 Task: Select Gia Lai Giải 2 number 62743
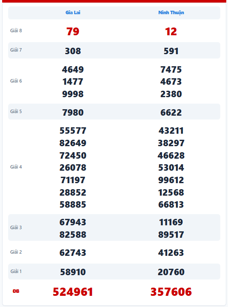click(73, 252)
